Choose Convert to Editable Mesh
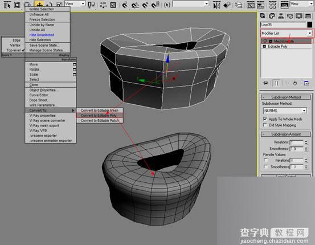The width and height of the screenshot is (315, 245). coord(100,111)
